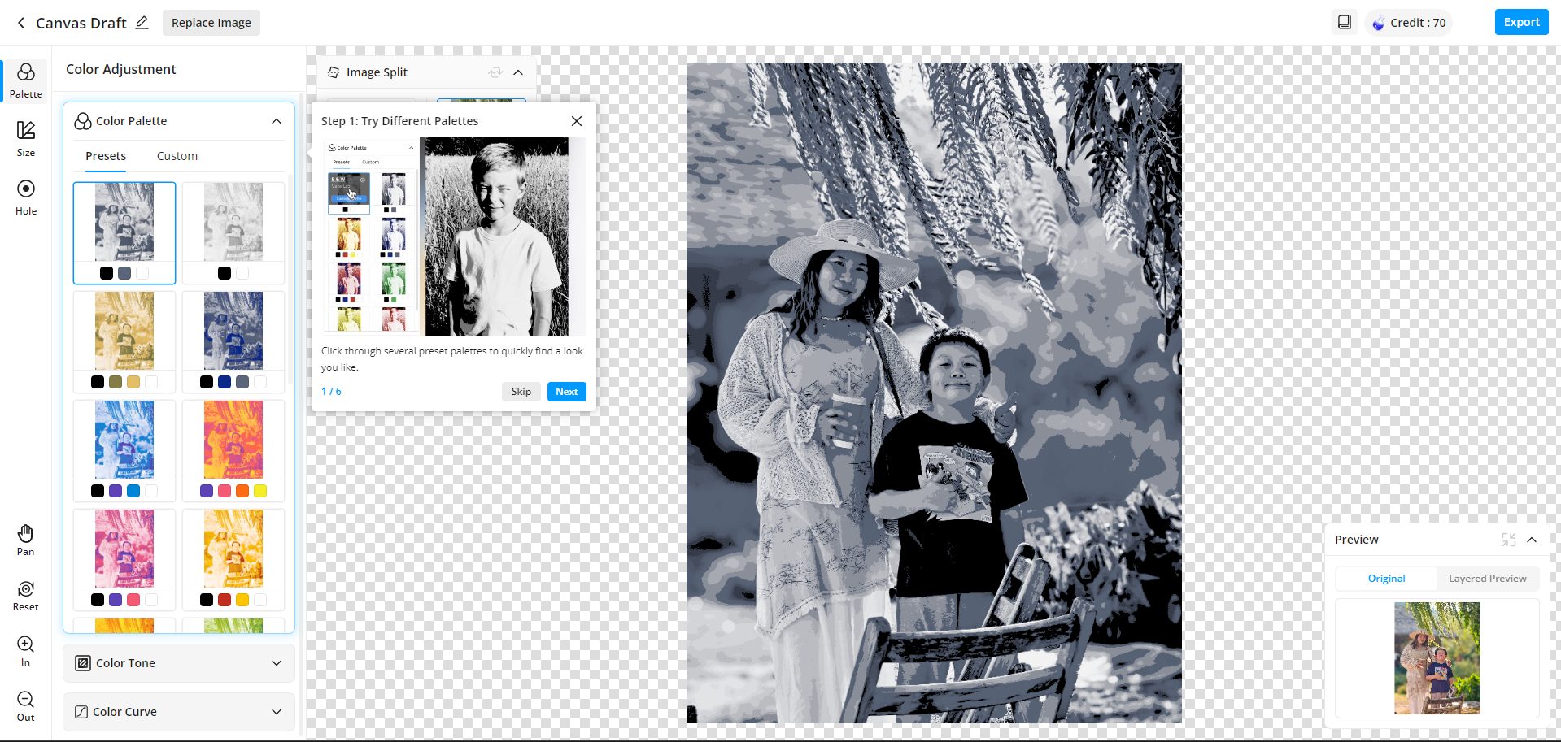Viewport: 1561px width, 742px height.
Task: Edit the Canvas Draft name pencil icon
Action: 142,23
